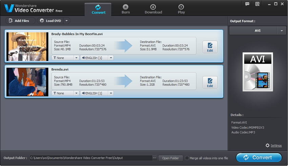
Task: Click the Audio Codec:MP3 detail text
Action: tap(243, 132)
